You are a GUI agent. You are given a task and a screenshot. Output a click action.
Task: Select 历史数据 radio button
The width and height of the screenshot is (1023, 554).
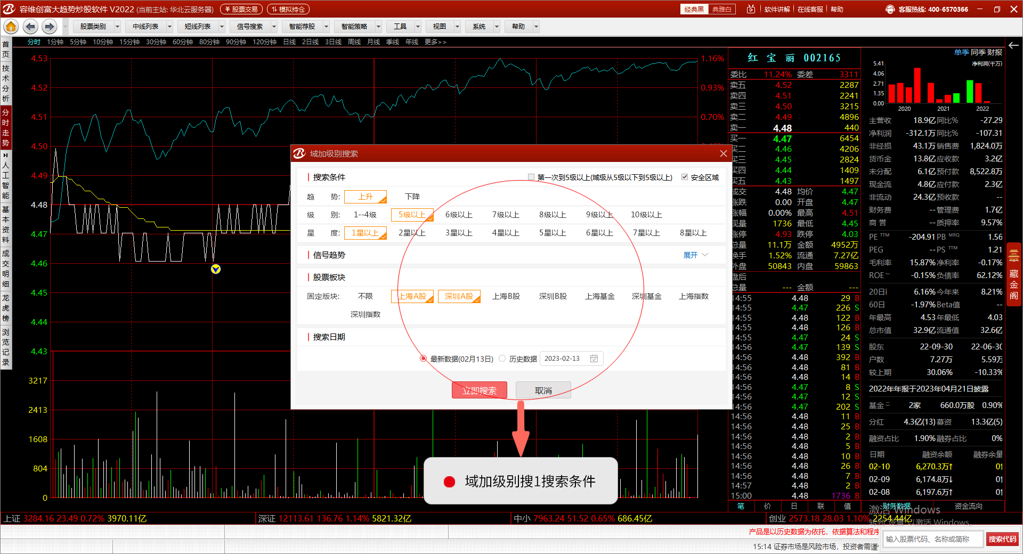[502, 359]
